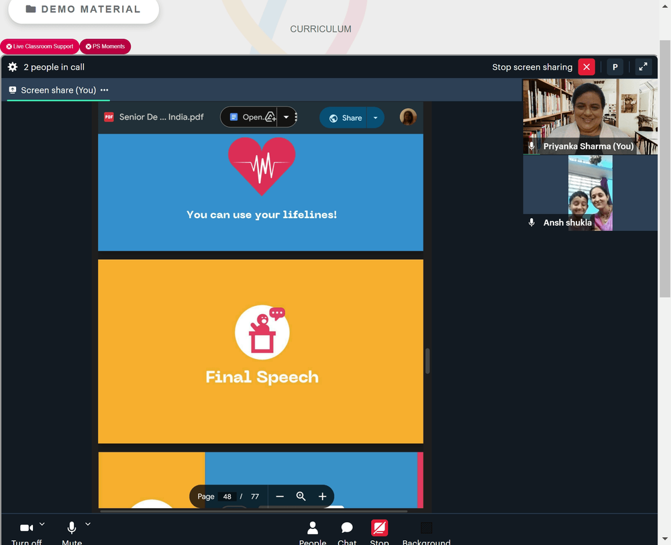Viewport: 671px width, 545px height.
Task: Expand camera options chevron
Action: [42, 524]
